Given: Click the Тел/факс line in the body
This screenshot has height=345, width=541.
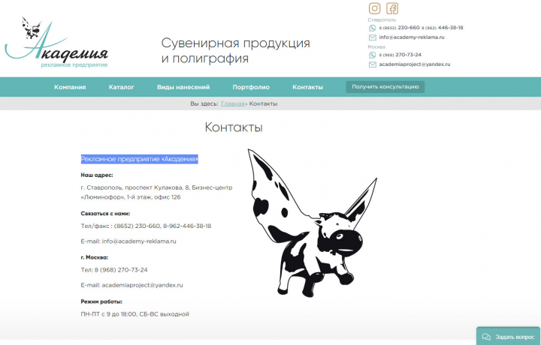Looking at the screenshot, I should coord(146,226).
